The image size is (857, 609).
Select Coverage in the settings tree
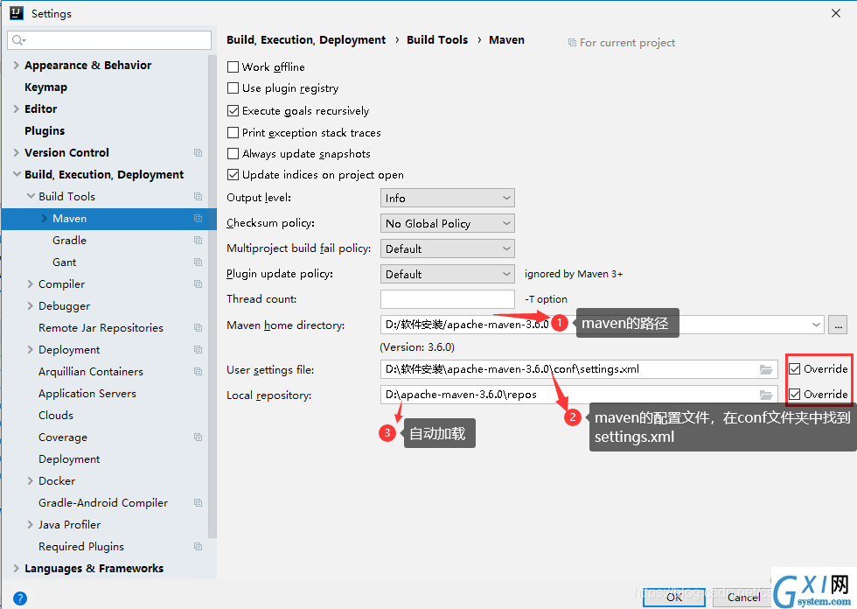[x=63, y=437]
